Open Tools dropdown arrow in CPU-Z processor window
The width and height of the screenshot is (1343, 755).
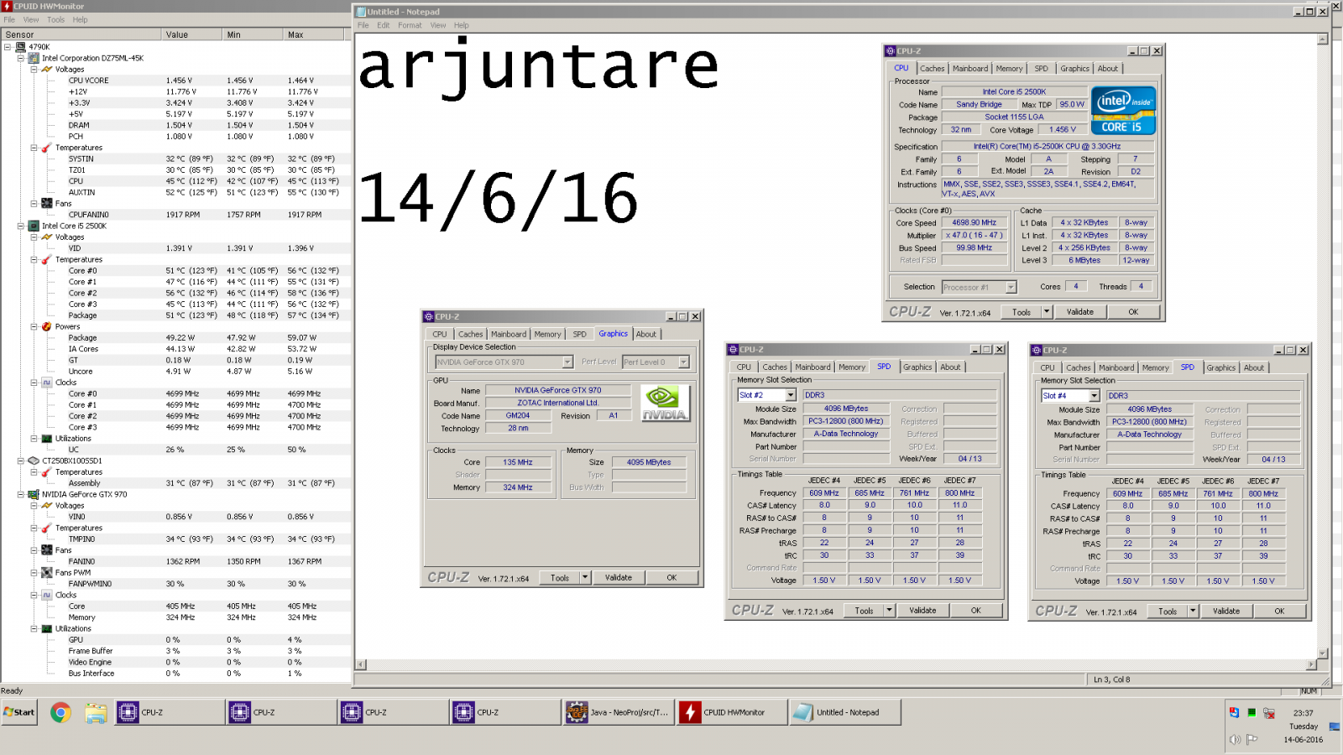pos(1046,311)
